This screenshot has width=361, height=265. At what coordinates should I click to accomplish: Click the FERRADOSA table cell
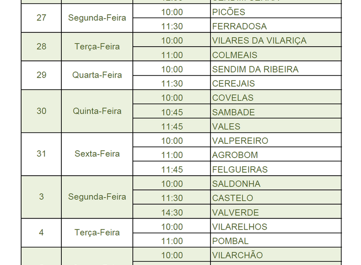click(x=276, y=26)
